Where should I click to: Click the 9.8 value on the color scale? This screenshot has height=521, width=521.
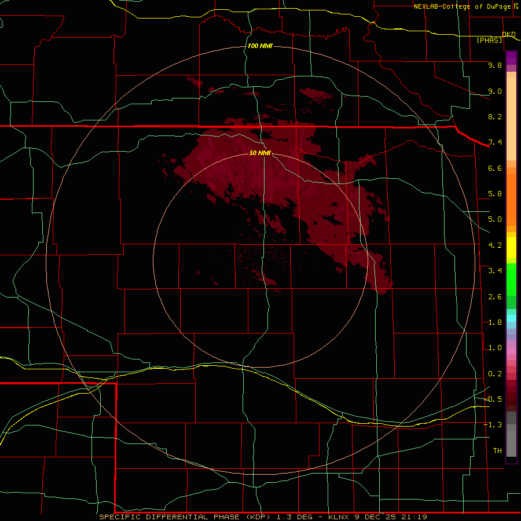tap(495, 65)
